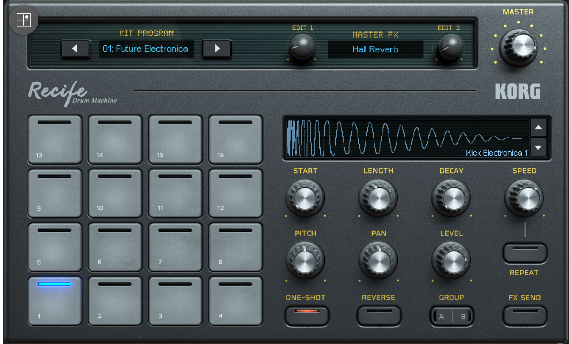Select next sample with waveform down arrow
569x344 pixels.
[538, 148]
